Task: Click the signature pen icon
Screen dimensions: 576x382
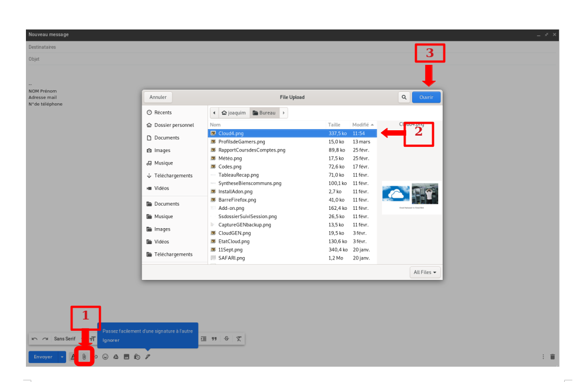Action: 148,357
